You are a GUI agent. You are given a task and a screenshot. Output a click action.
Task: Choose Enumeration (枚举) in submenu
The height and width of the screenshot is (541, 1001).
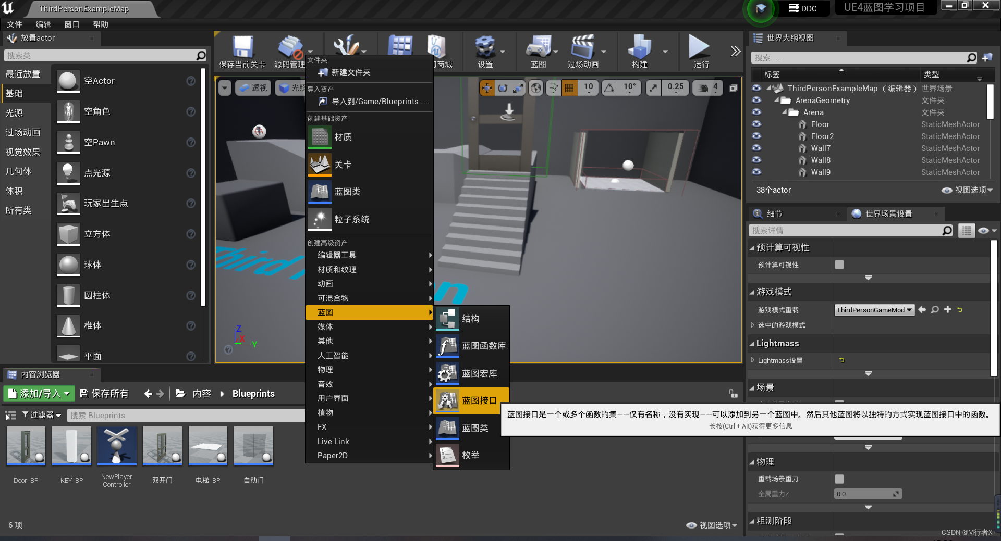[x=471, y=455]
